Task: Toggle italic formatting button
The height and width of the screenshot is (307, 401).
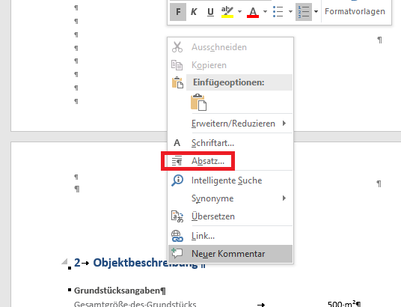Action: 194,12
